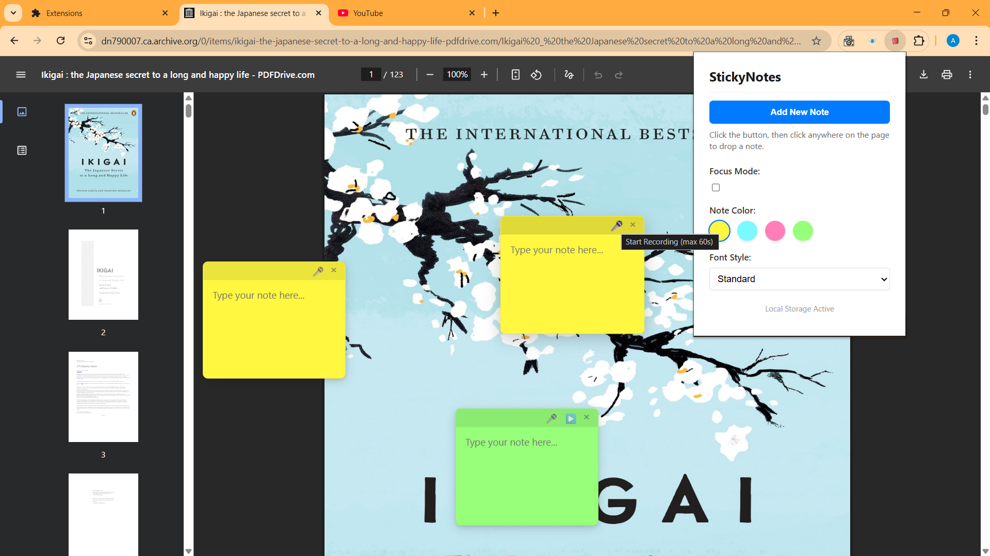Bookmark this page with the star icon
Viewport: 990px width, 556px height.
(816, 41)
